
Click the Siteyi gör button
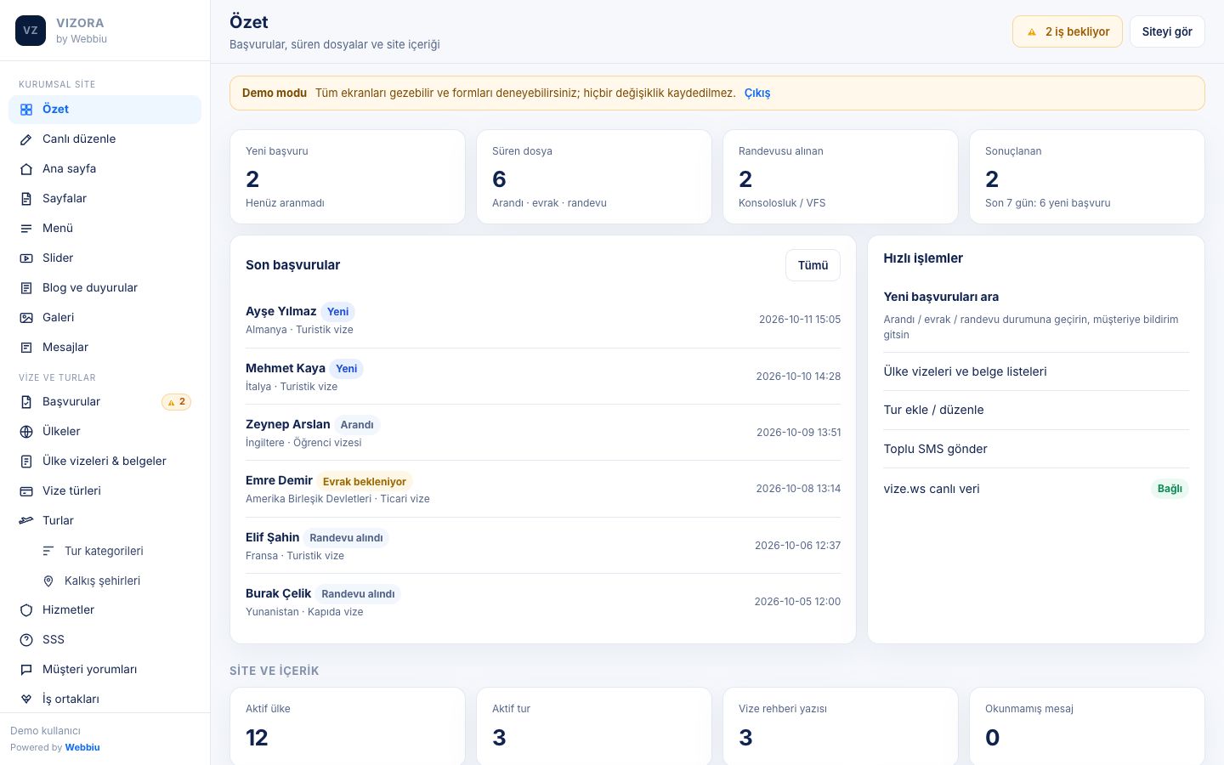(x=1167, y=31)
